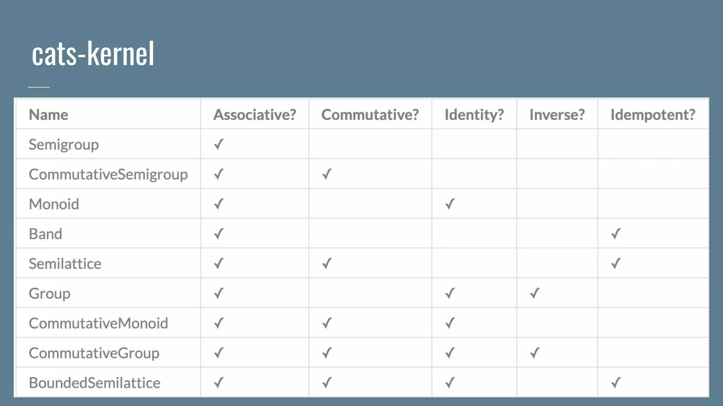Click the Inverse? column header
723x406 pixels.
(557, 115)
